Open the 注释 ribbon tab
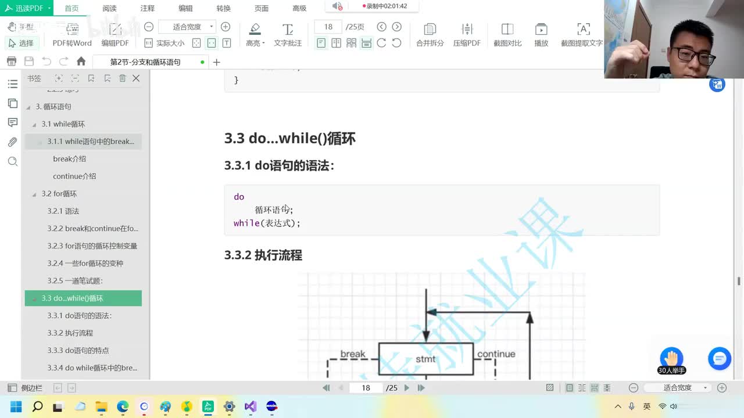 click(148, 8)
